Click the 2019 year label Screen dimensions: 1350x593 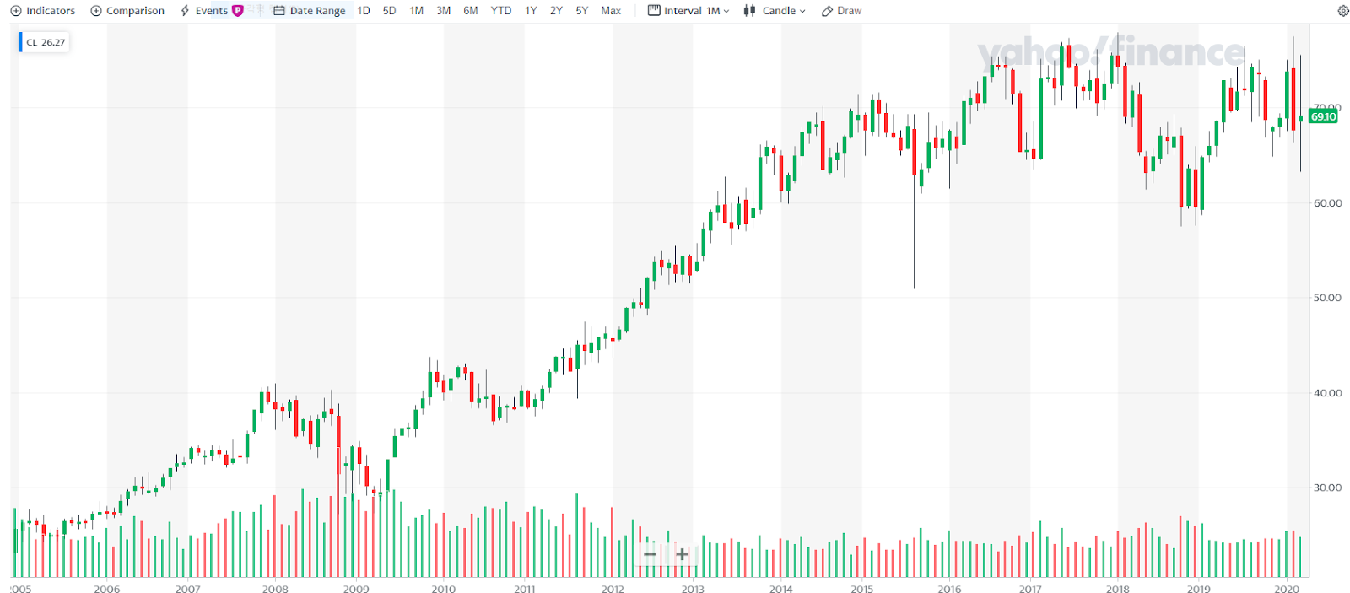coord(1199,589)
